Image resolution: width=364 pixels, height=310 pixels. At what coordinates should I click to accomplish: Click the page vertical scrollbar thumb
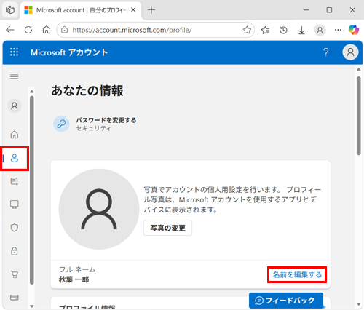[359, 116]
